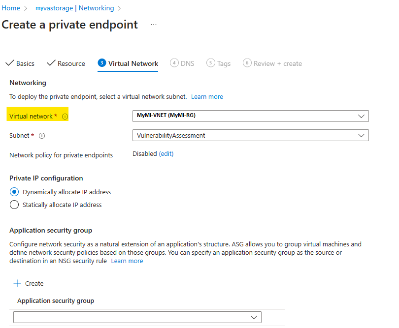
Task: Click the checkmark icon on the Basics step
Action: tap(10, 63)
